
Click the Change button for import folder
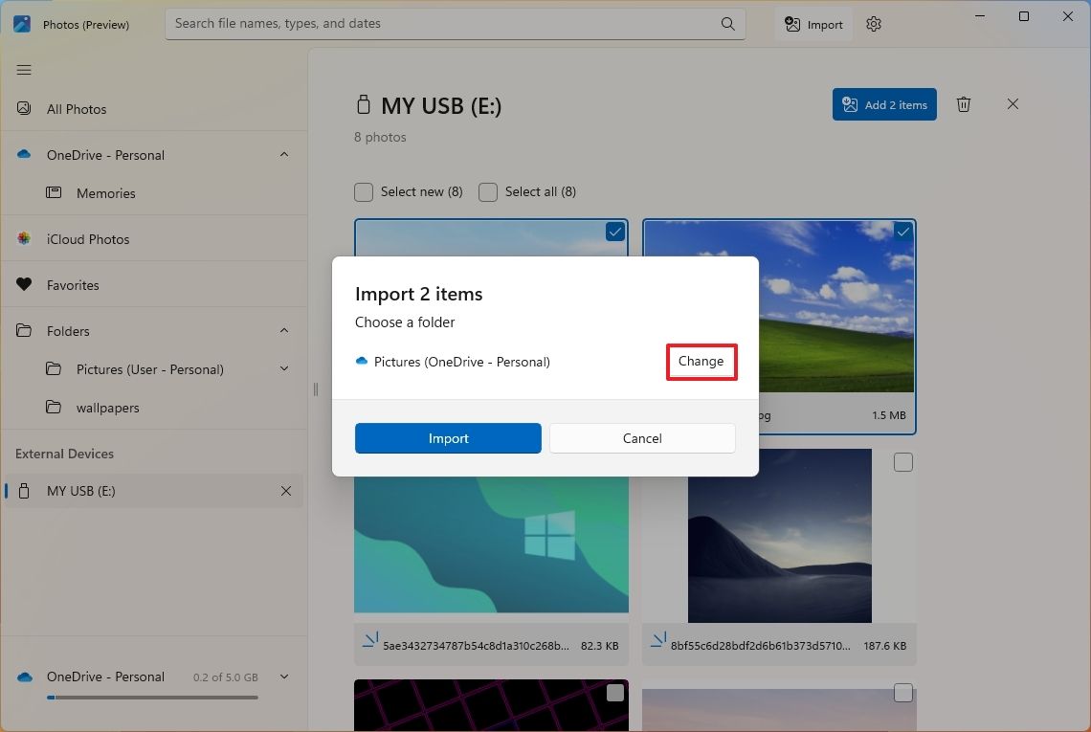coord(701,362)
